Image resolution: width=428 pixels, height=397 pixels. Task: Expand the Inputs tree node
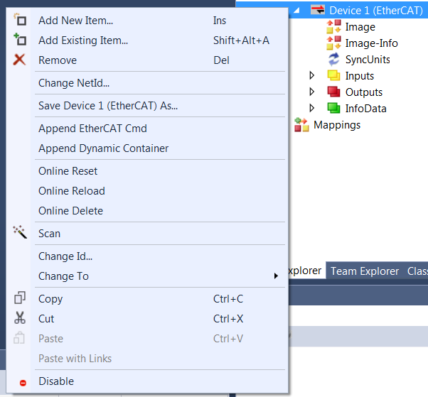pos(311,75)
